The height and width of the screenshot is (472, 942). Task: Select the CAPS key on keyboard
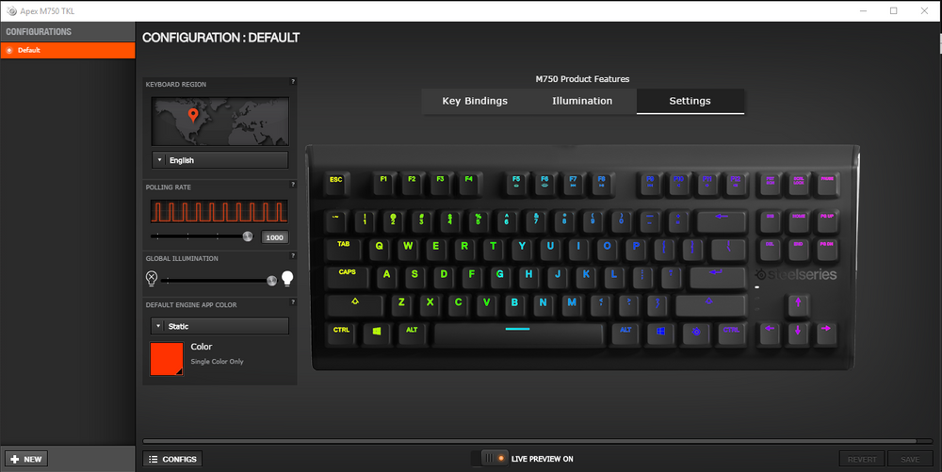pos(348,277)
